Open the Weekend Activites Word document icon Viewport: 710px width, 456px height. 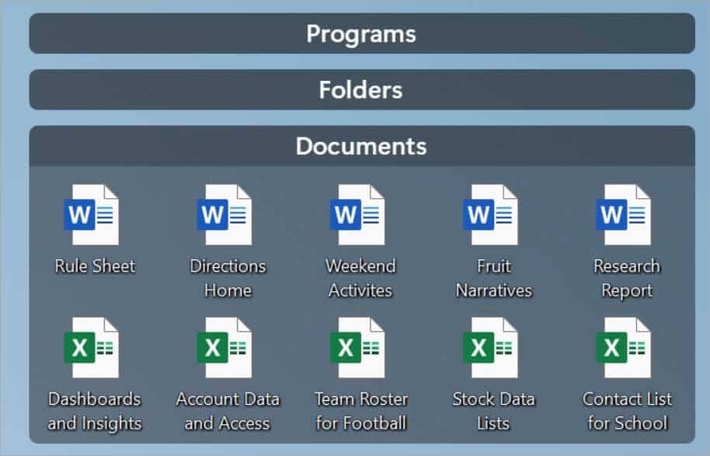(x=357, y=214)
